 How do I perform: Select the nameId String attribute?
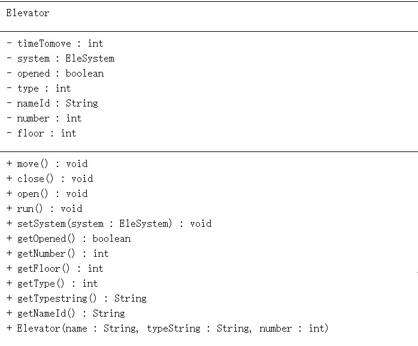(x=52, y=103)
